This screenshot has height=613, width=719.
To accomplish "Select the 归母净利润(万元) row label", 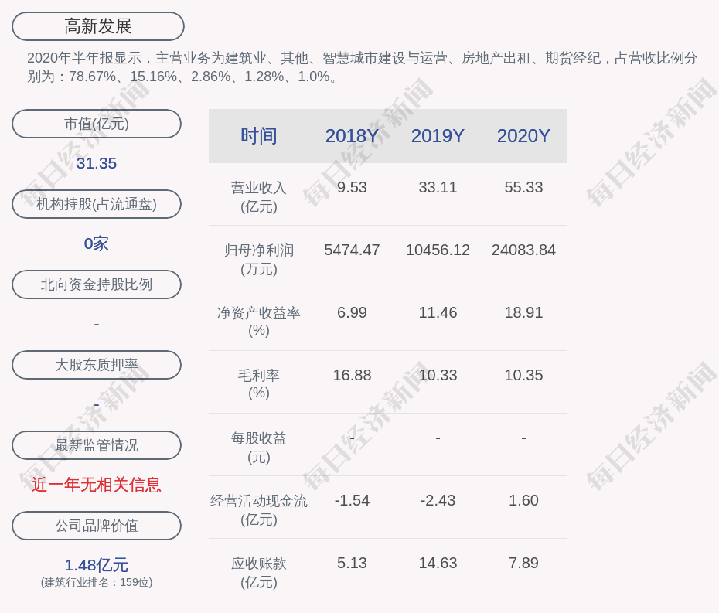I will 258,259.
